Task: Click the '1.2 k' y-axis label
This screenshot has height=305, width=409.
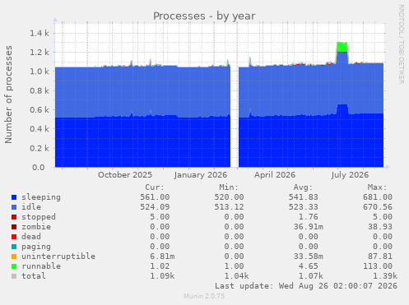Action: point(40,53)
